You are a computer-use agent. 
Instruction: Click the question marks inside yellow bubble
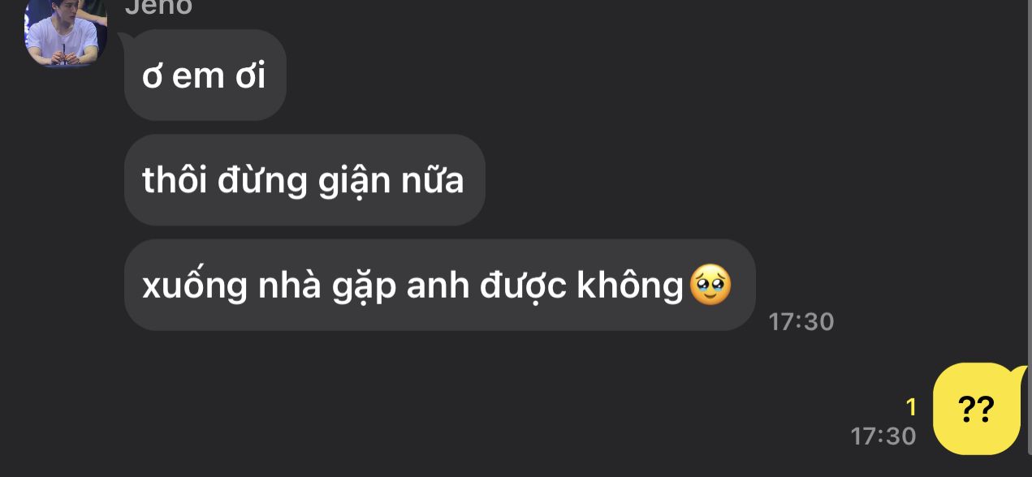[x=977, y=409]
